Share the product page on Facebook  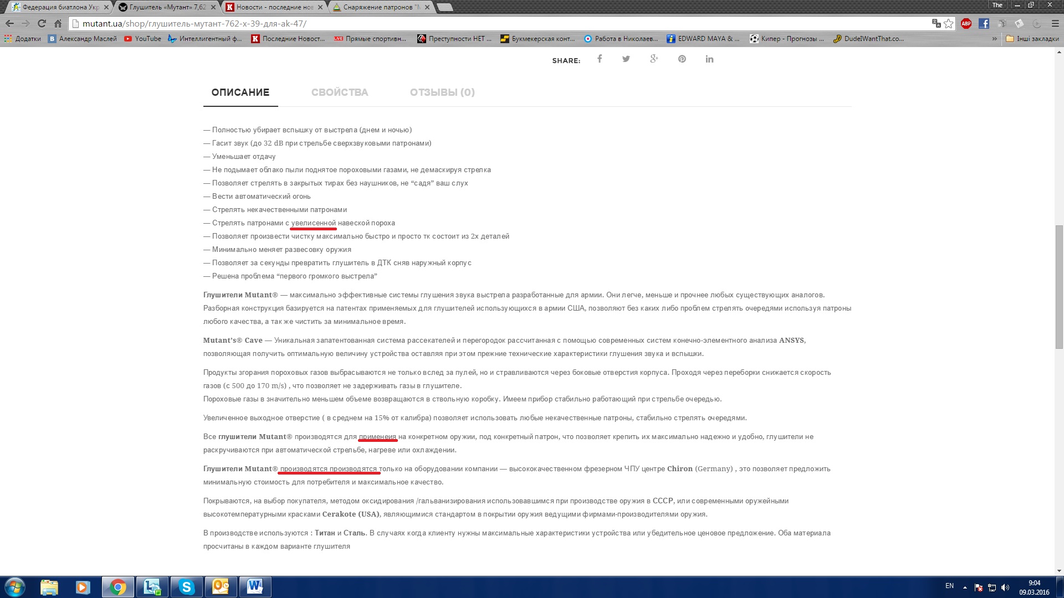600,59
